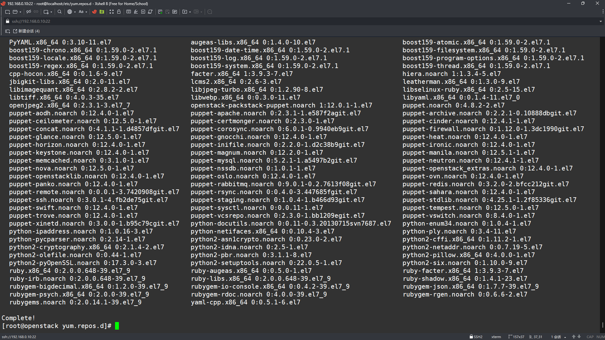Click the SSH2 protocol status indicator
The width and height of the screenshot is (605, 340).
click(x=476, y=337)
